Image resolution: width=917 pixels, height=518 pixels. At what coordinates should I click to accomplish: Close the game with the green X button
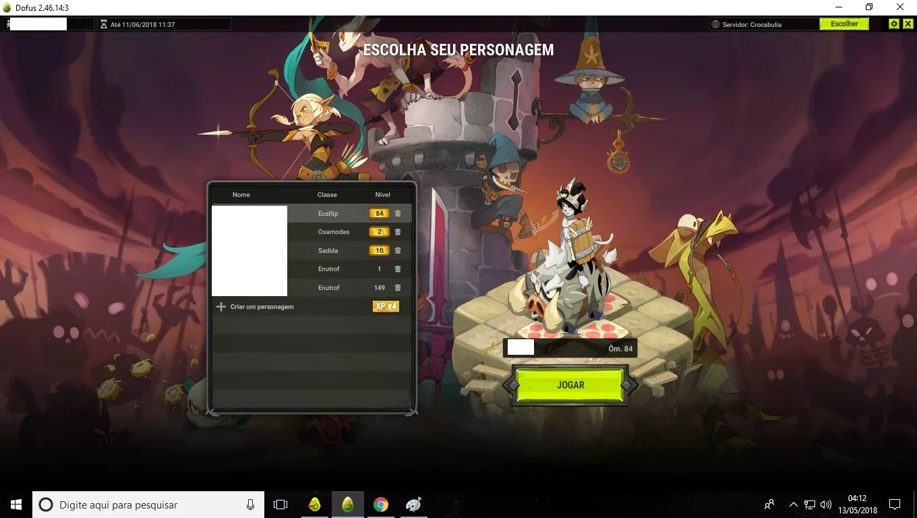tap(908, 24)
